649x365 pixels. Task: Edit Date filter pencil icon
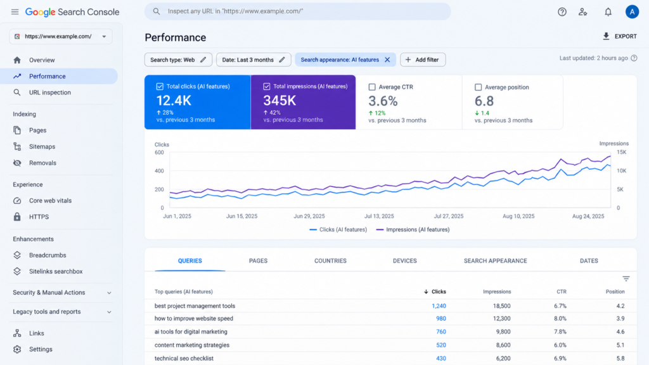point(282,60)
